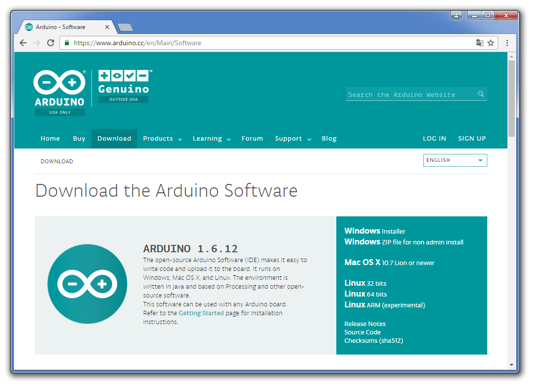Maximize the Chrome window

click(487, 15)
